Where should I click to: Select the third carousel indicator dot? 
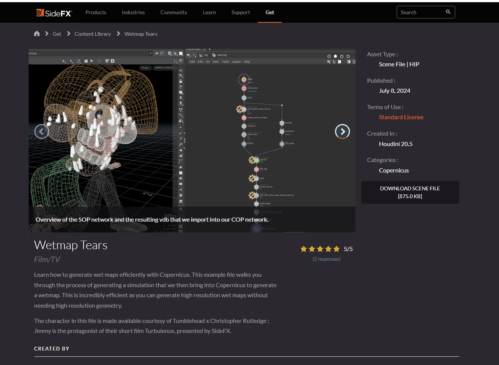[x=342, y=56]
